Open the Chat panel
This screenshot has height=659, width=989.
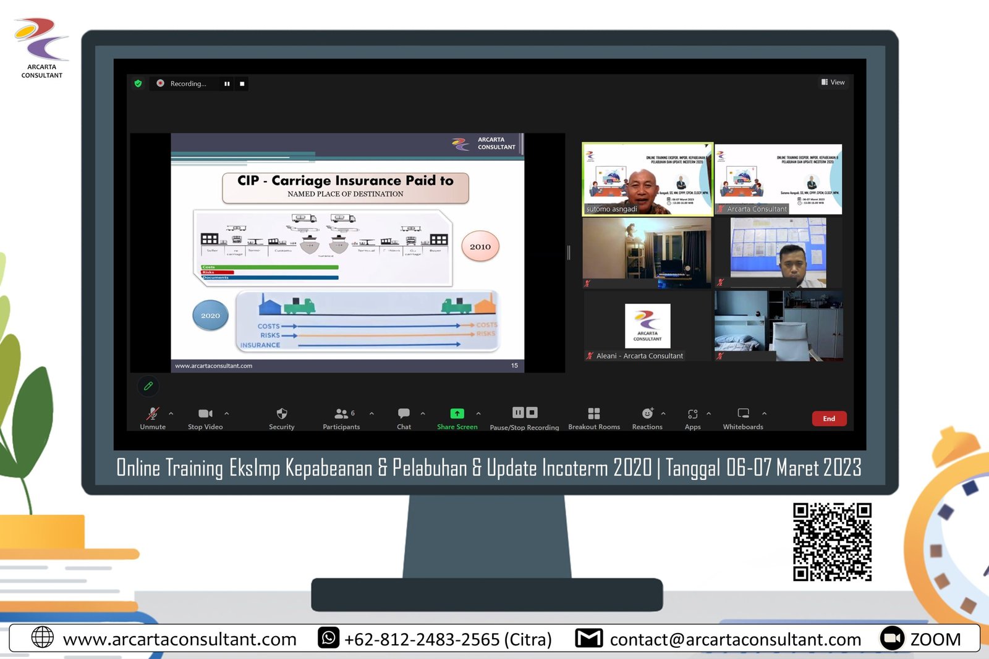pyautogui.click(x=404, y=414)
